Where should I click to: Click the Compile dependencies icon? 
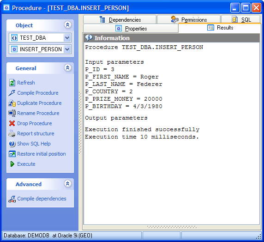12,199
